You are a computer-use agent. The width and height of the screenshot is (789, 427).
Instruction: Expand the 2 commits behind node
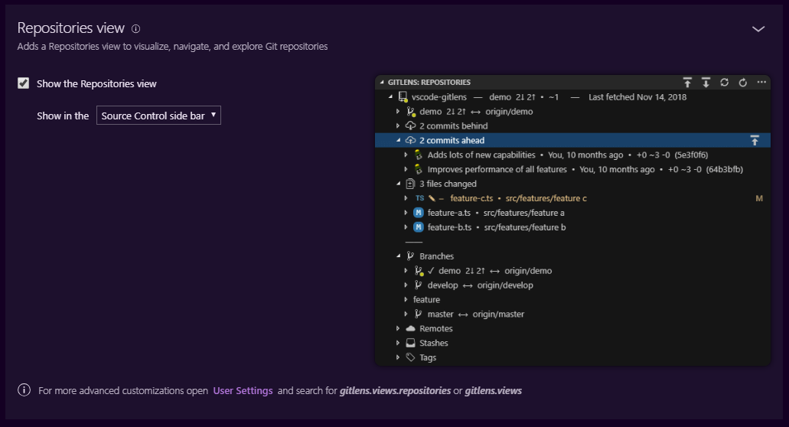click(x=398, y=126)
